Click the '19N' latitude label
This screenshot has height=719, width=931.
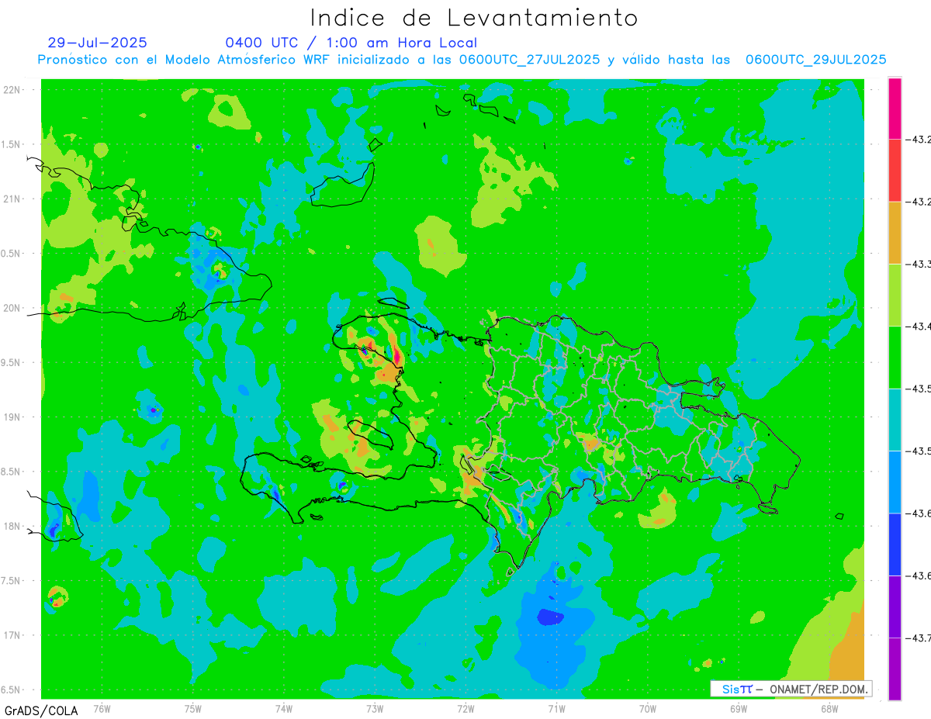click(12, 417)
